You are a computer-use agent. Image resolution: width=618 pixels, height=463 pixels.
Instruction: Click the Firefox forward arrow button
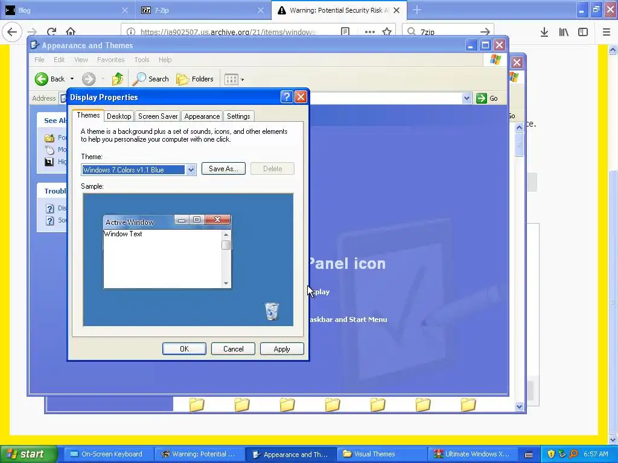[32, 31]
